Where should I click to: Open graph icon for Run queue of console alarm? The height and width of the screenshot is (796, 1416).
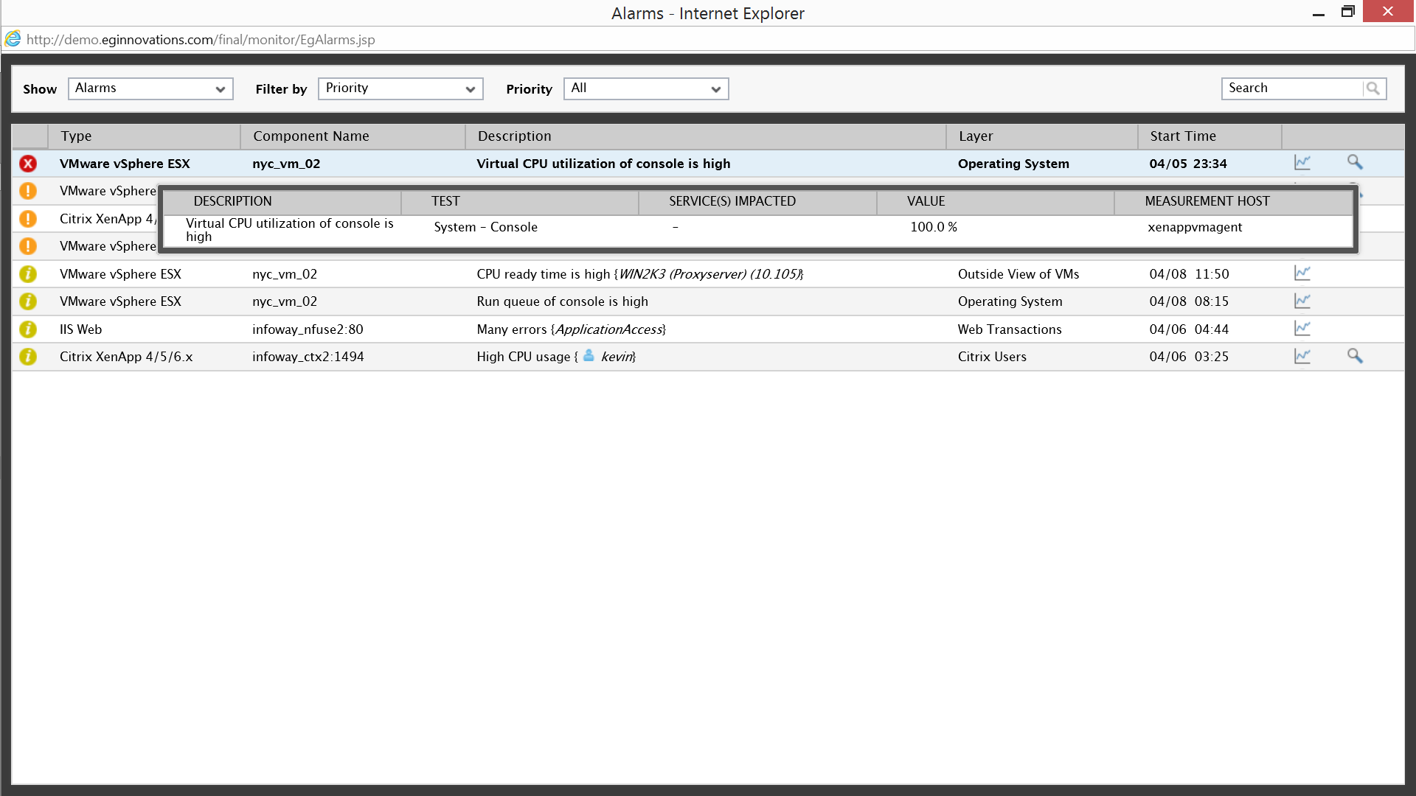[x=1302, y=301]
